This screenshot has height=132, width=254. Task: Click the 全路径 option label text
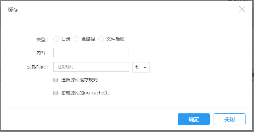tap(88, 39)
